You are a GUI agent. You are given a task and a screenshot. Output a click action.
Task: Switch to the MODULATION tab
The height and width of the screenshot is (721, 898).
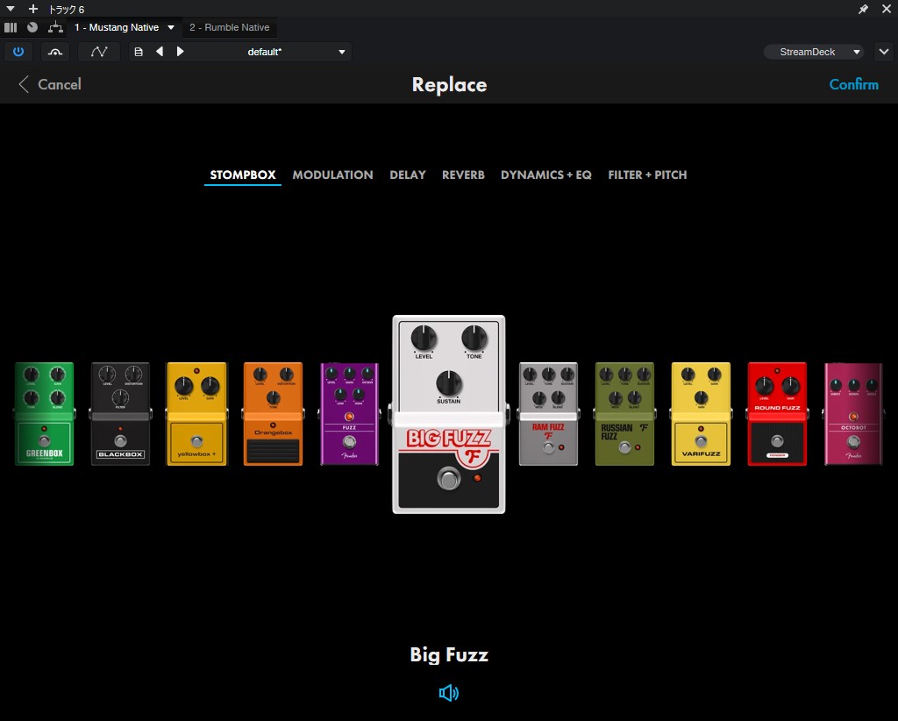pyautogui.click(x=332, y=175)
